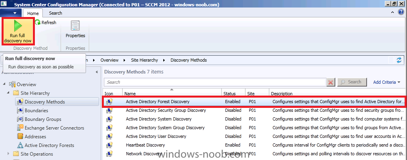Click the green Refresh icon in the ribbon

point(38,23)
